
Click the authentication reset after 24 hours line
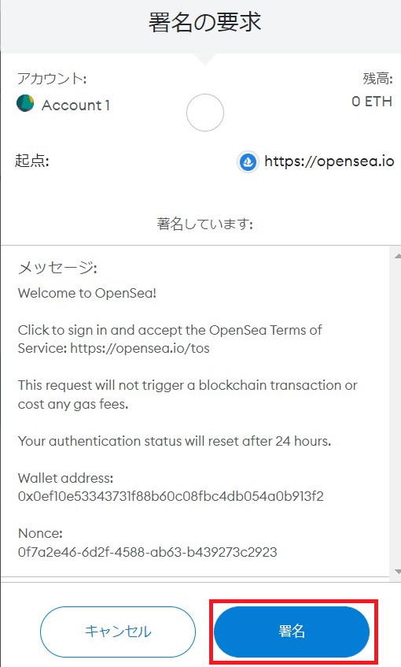(x=175, y=441)
